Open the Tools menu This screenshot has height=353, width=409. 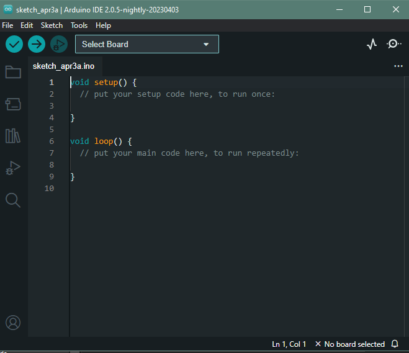[x=79, y=25]
